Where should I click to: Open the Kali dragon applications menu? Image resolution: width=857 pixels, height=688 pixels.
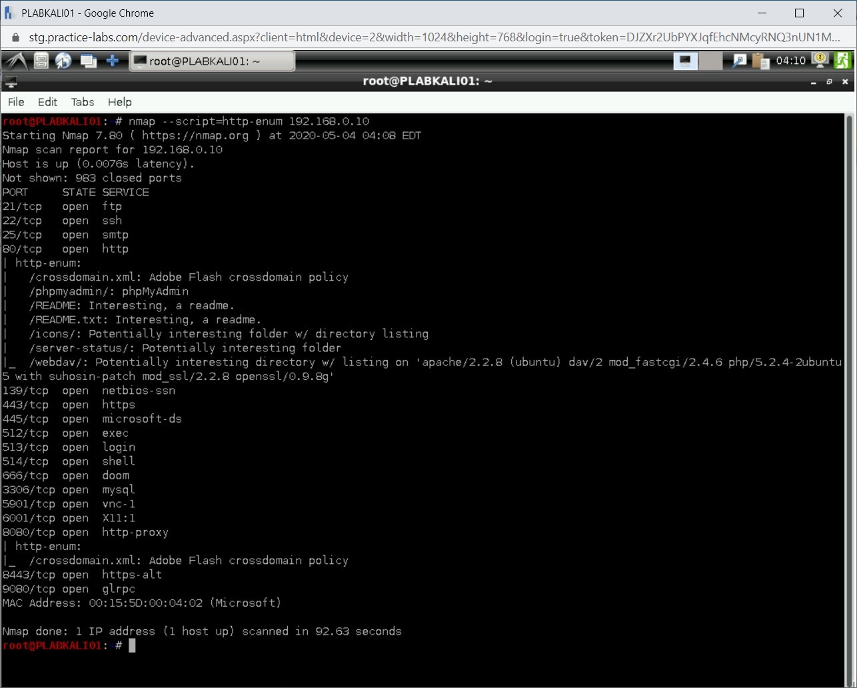[x=15, y=61]
